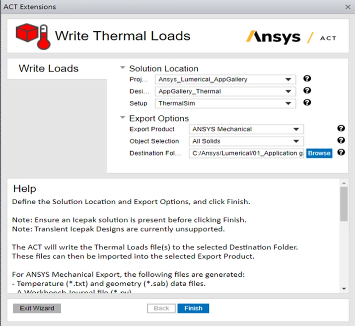Click the Write Thermal Loads cube thermometer icon
Viewport: 355px width, 326px height.
click(x=33, y=36)
